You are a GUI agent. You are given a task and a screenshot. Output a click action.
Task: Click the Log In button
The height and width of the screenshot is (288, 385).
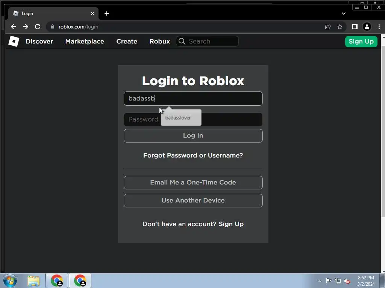[x=193, y=136]
